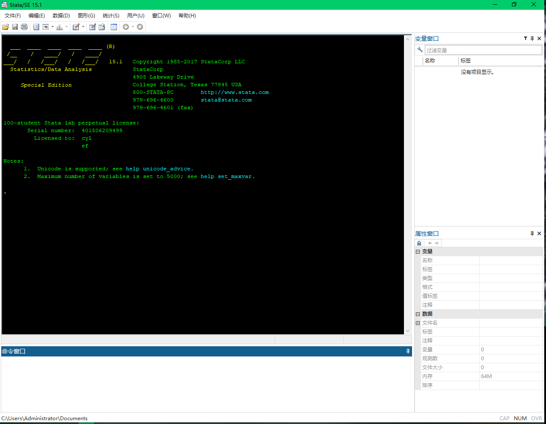Screen dimensions: 546x424
Task: Click the results window vertical scrollbar
Action: 407,185
